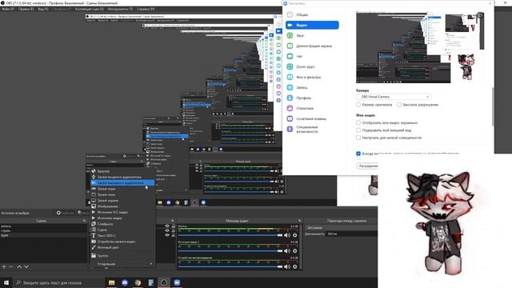Choose Текст (GDI+) in the add-source context menu
The width and height of the screenshot is (512, 288).
122,236
